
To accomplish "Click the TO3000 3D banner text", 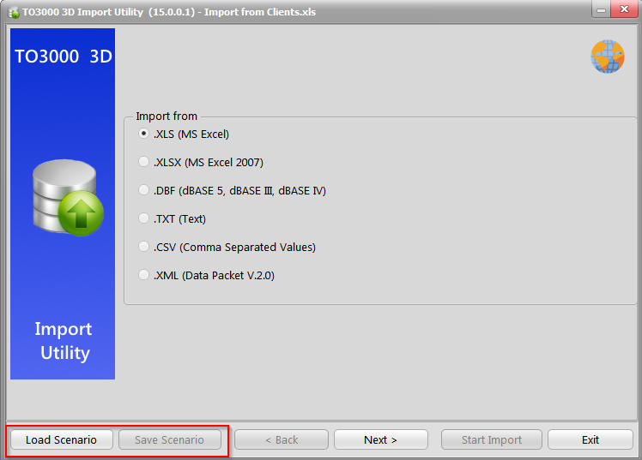I will click(x=64, y=57).
